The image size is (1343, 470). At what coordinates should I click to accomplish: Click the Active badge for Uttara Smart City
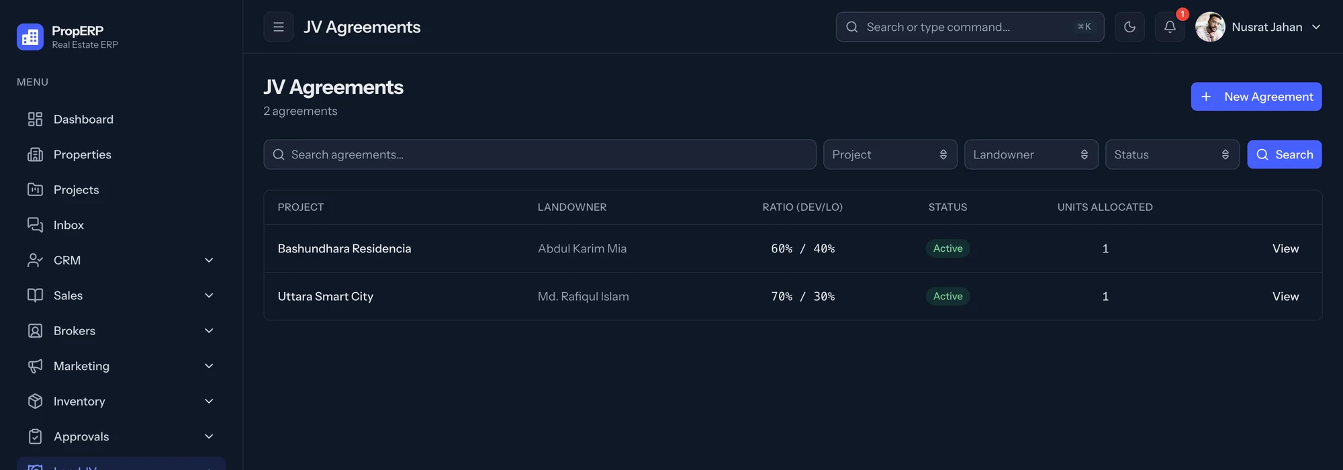[948, 296]
